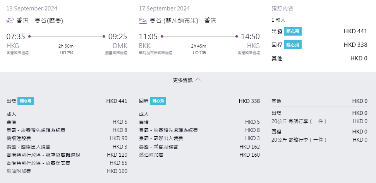376x183 pixels.
Task: Click the 預訂內容 heading
Action: coord(282,9)
